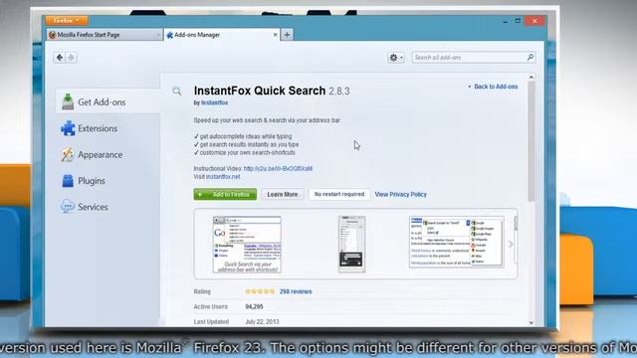The width and height of the screenshot is (637, 358).
Task: Open View Privacy Policy link
Action: [x=400, y=195]
